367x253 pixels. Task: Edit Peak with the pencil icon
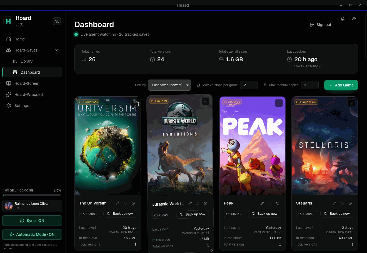[262, 203]
